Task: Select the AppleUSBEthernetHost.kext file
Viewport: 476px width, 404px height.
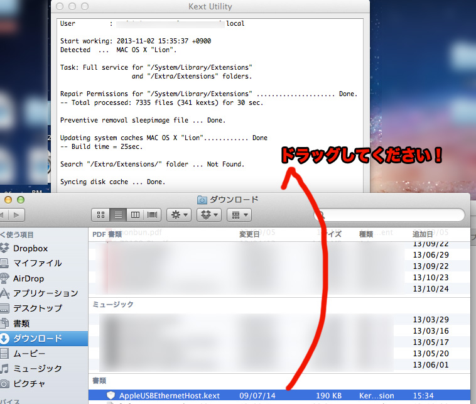Action: (x=279, y=395)
